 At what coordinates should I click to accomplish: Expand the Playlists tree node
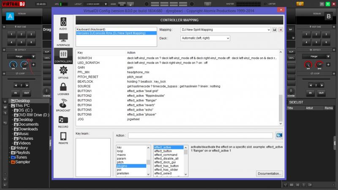[10, 153]
